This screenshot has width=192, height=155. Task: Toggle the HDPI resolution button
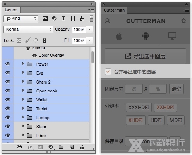coord(156,120)
